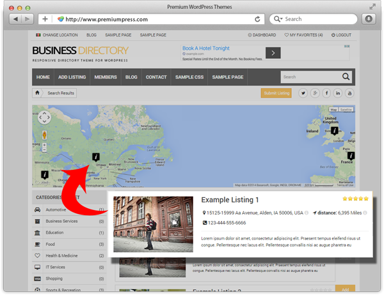Screen dimensions: 384x295
Task: Open Members in the navigation menu
Action: pos(106,77)
